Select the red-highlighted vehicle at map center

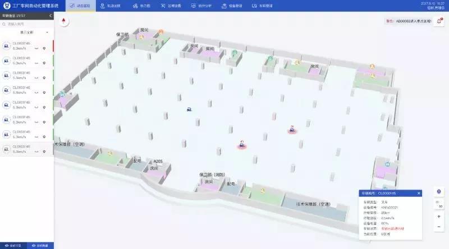pyautogui.click(x=241, y=144)
